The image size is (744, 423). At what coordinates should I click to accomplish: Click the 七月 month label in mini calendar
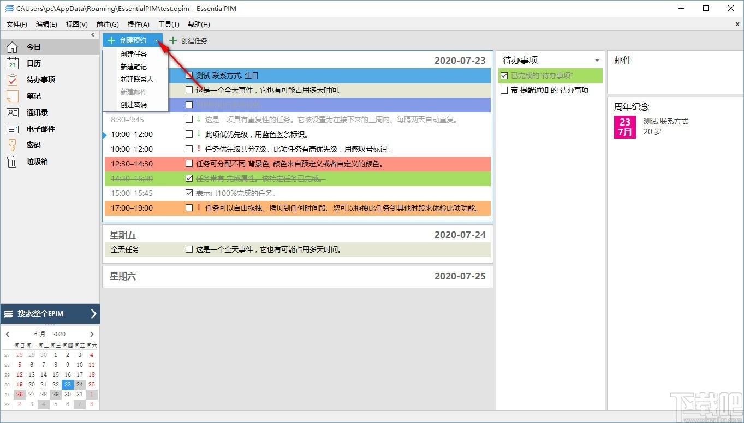click(x=40, y=334)
